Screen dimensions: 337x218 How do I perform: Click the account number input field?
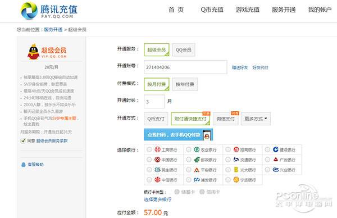pos(185,67)
